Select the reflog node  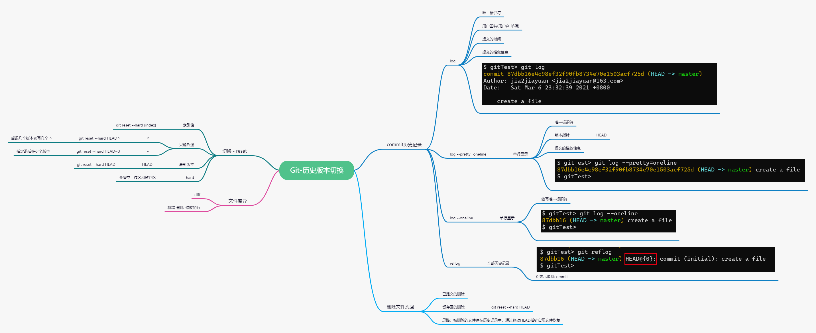455,263
